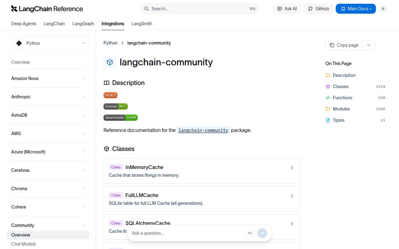Switch to the LangChain tab

tap(54, 24)
